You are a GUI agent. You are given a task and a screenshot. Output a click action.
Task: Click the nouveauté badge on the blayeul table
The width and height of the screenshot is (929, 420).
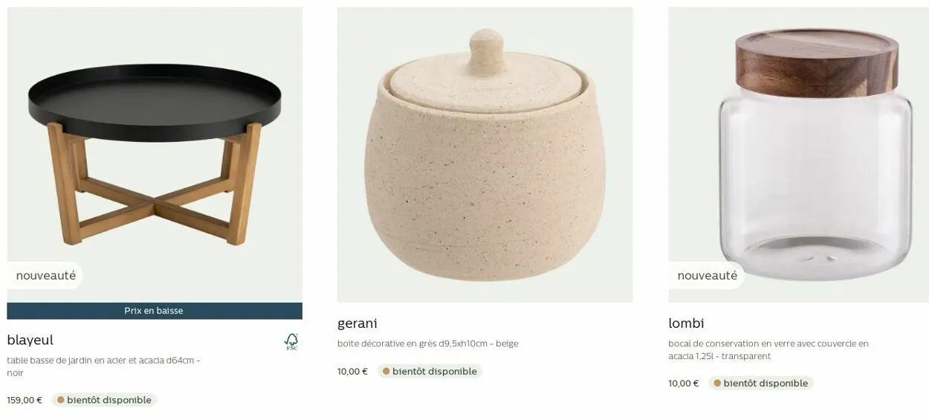(x=45, y=276)
